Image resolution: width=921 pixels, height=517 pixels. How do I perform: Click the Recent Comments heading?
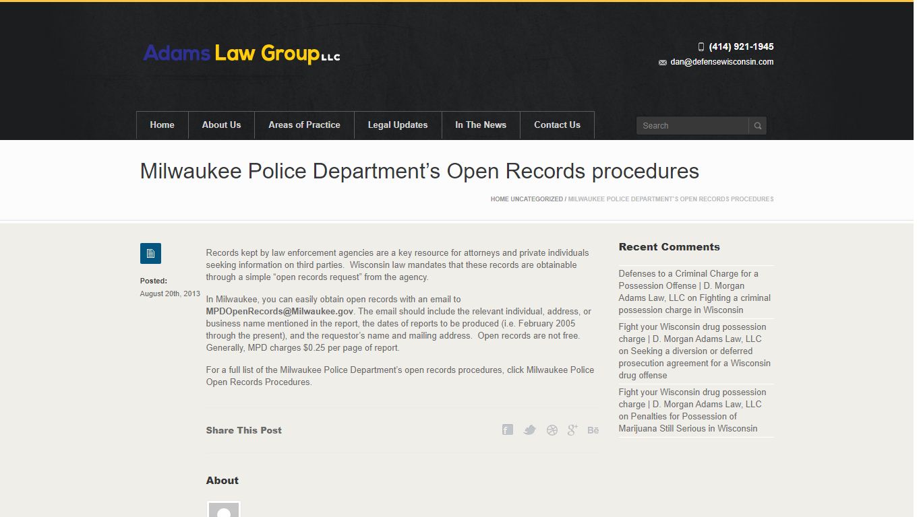click(x=670, y=247)
